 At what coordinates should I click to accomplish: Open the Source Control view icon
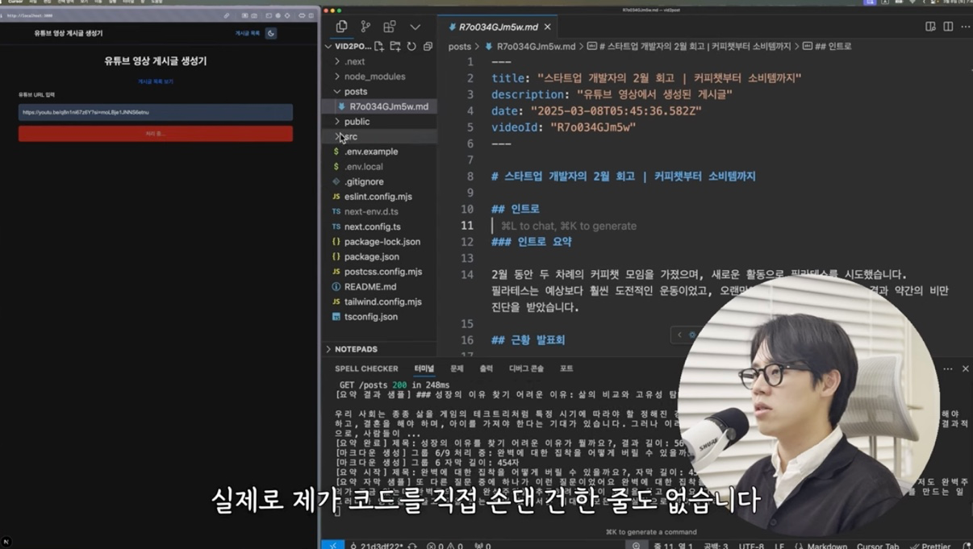tap(365, 27)
